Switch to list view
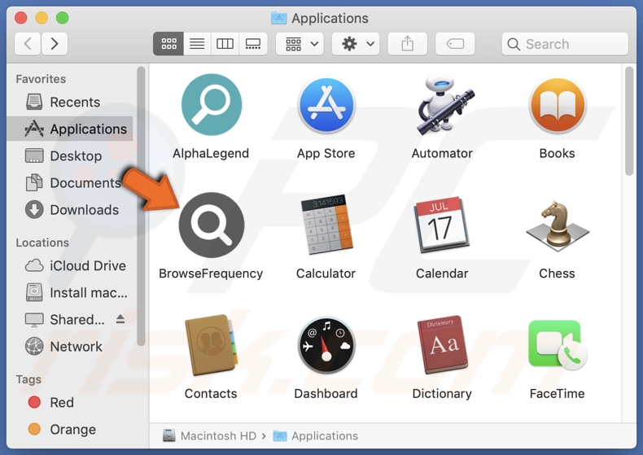 tap(197, 43)
